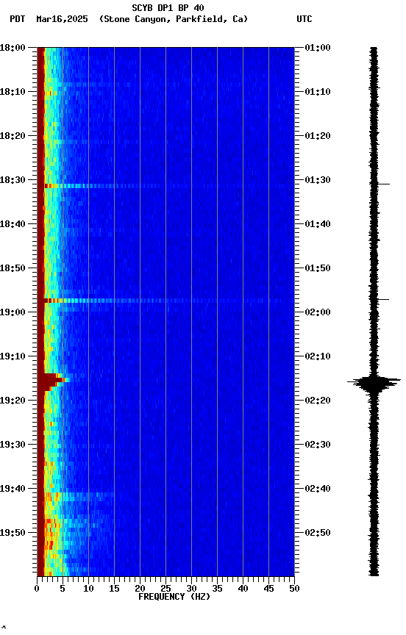Click the UTC time label 01:50

(x=318, y=268)
